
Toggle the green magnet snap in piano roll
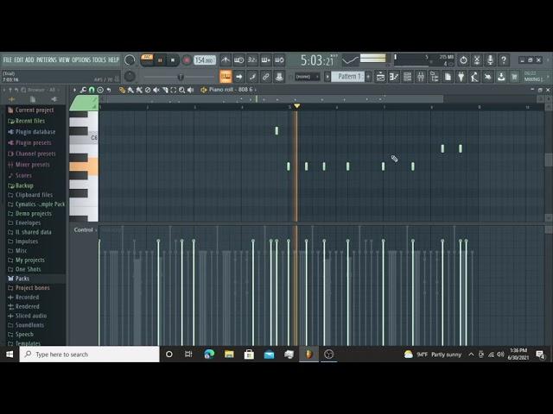(x=92, y=90)
